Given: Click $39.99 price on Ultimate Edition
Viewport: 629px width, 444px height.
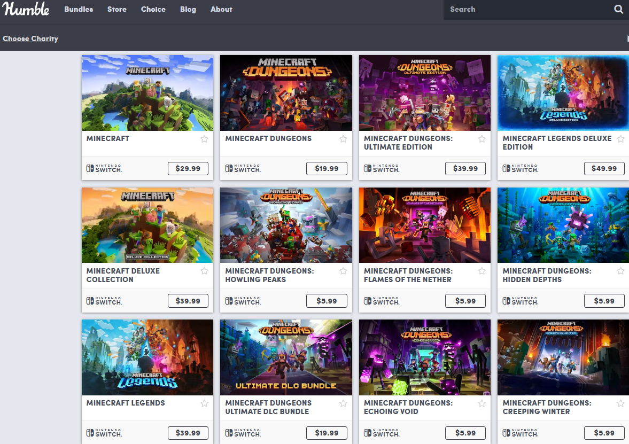Looking at the screenshot, I should point(465,168).
